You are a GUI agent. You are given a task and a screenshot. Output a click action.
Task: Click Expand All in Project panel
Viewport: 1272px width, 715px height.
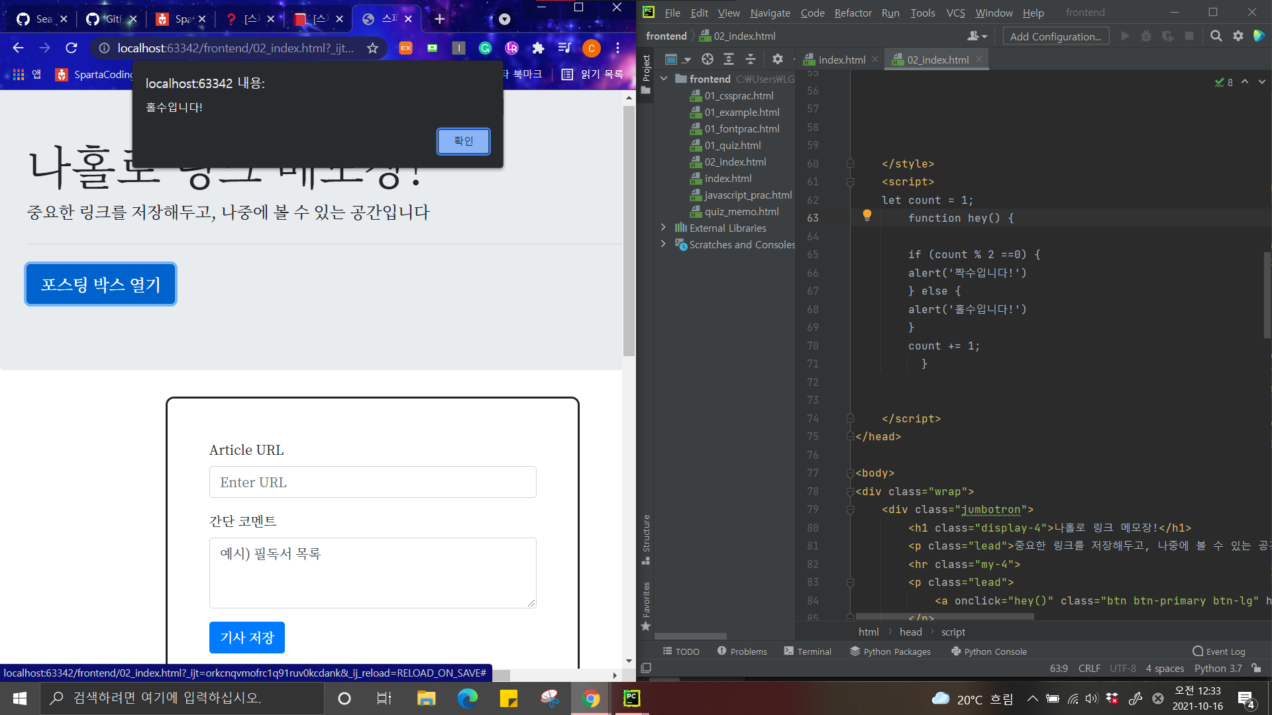[729, 60]
